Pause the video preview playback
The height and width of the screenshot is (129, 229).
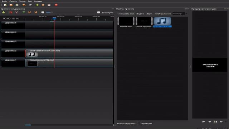[x=215, y=122]
